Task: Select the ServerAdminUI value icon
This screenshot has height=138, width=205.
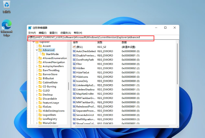Action: 74,115
